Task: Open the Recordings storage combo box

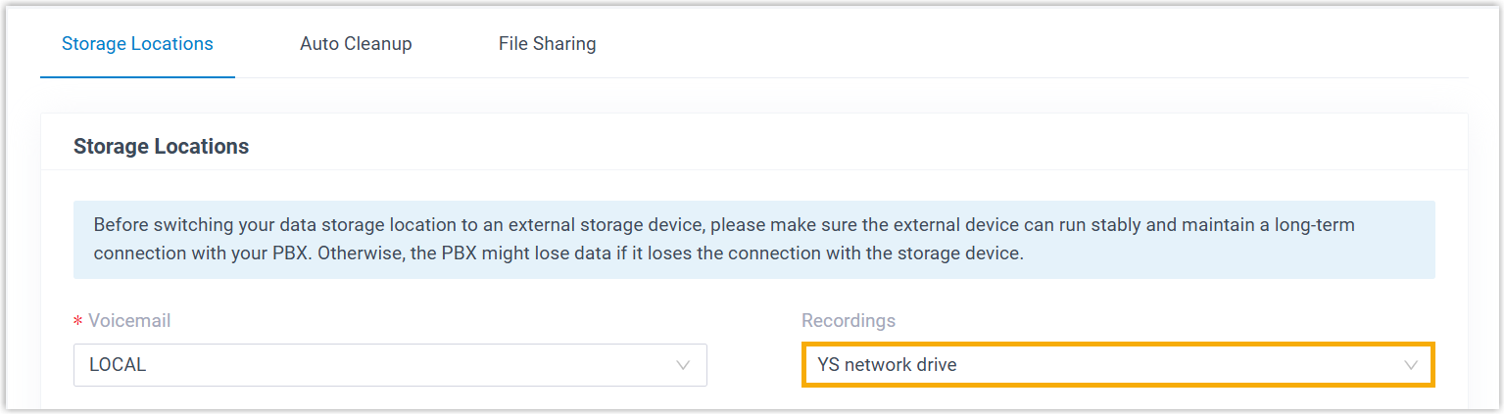Action: (1118, 365)
